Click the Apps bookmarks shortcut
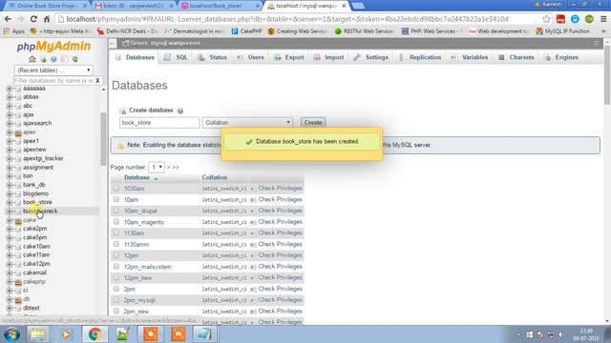 pyautogui.click(x=13, y=31)
